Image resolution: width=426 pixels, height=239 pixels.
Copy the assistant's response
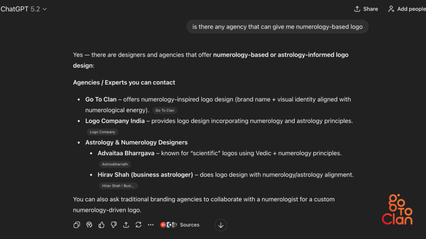pyautogui.click(x=77, y=224)
